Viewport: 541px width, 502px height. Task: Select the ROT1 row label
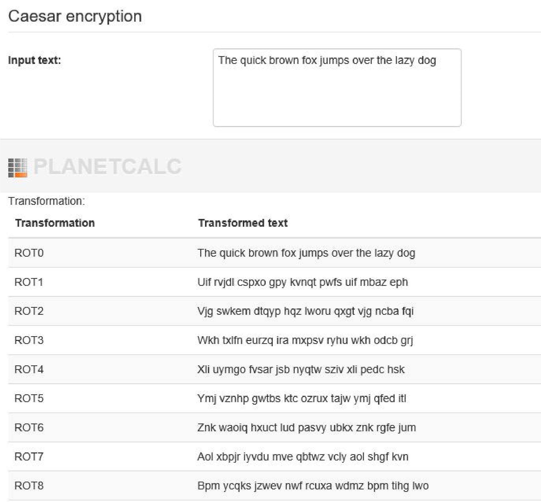coord(29,282)
